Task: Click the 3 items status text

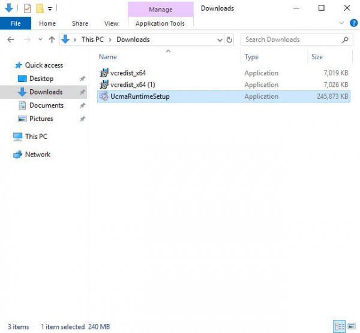Action: (x=19, y=326)
